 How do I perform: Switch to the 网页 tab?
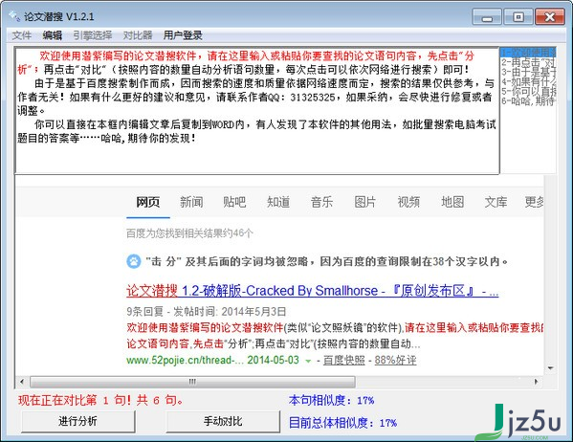(x=148, y=202)
